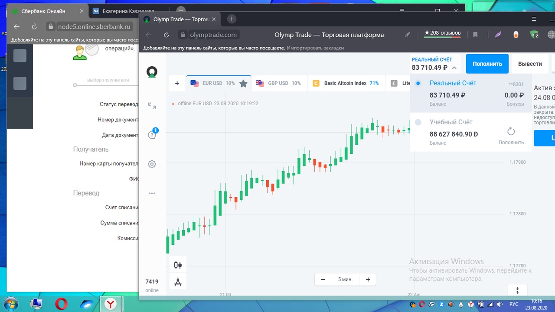Open new tab in the Sberbank window
The height and width of the screenshot is (312, 555).
181,10
